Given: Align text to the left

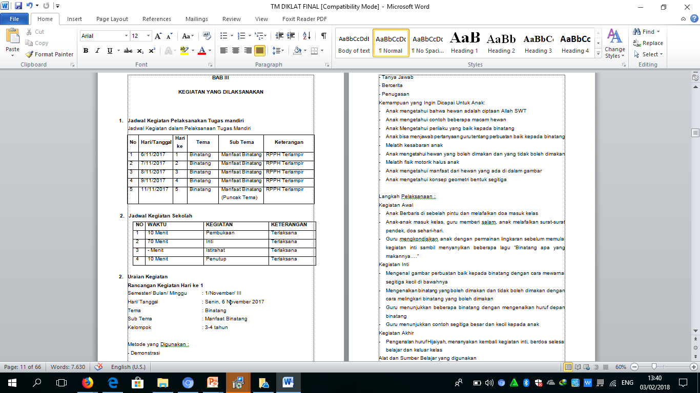Looking at the screenshot, I should (224, 51).
